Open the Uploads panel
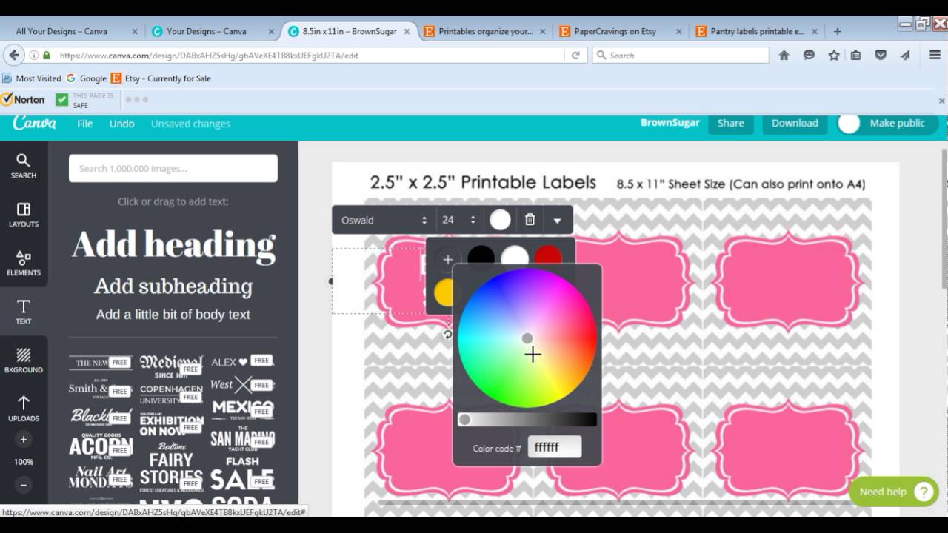 [24, 409]
